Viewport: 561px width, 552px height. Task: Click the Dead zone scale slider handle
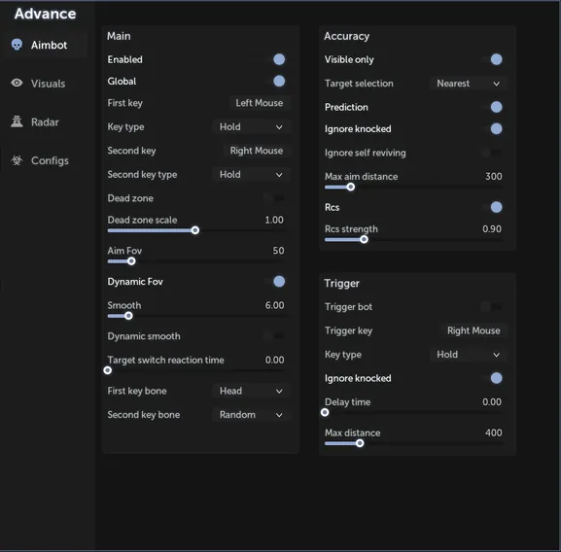click(195, 230)
